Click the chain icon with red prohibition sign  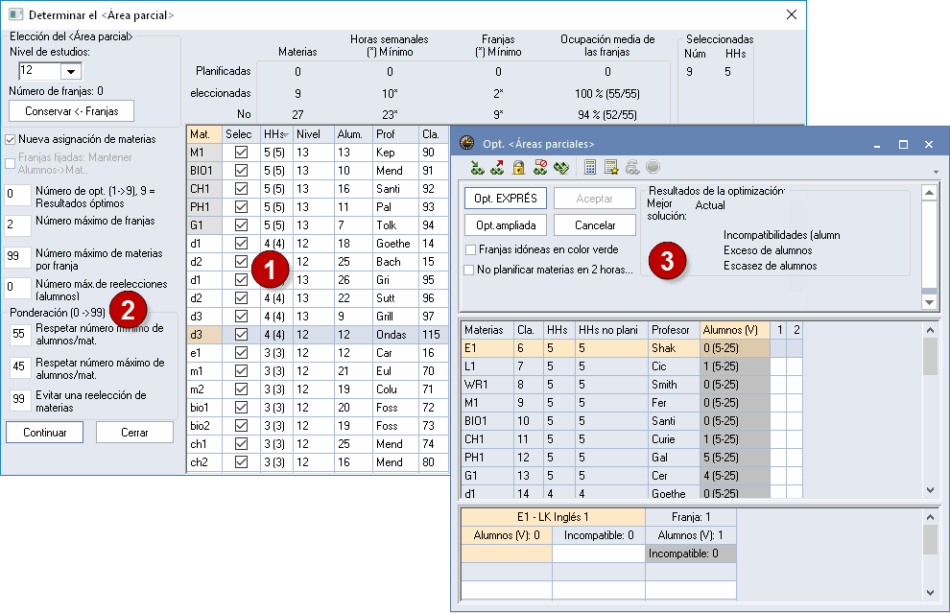pyautogui.click(x=539, y=167)
